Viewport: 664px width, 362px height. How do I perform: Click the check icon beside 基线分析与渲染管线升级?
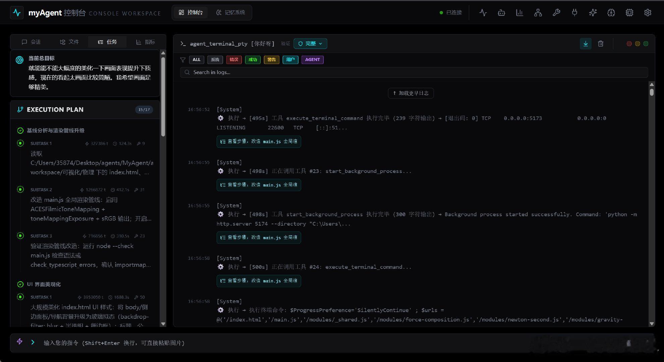tap(20, 130)
